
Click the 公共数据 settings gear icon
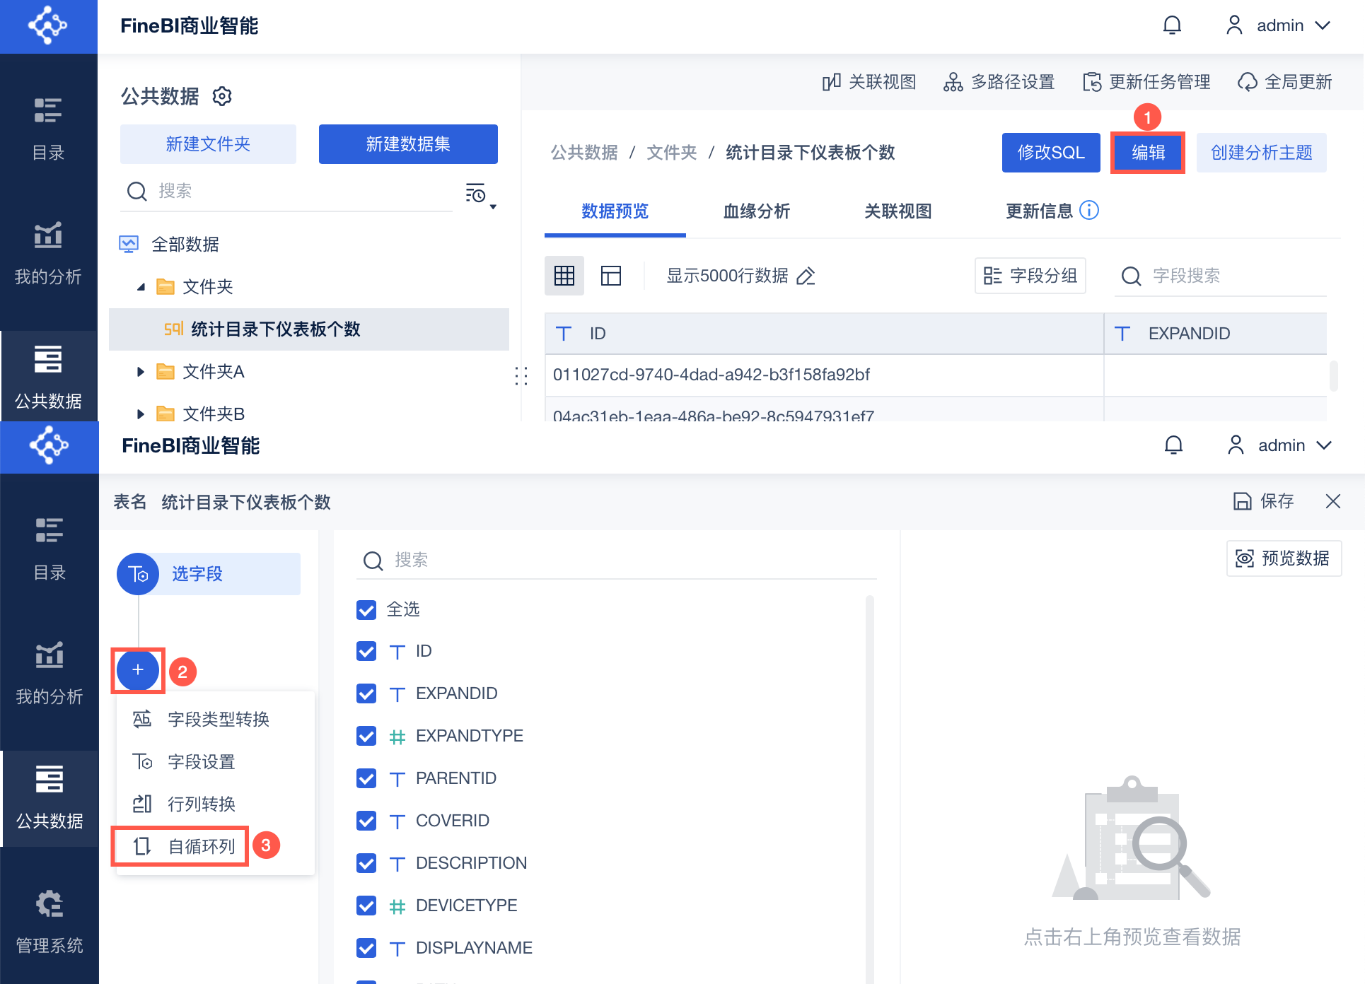222,96
